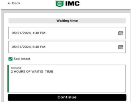Click the IMC logo text
Image resolution: width=133 pixels, height=105 pixels.
coord(73,4)
